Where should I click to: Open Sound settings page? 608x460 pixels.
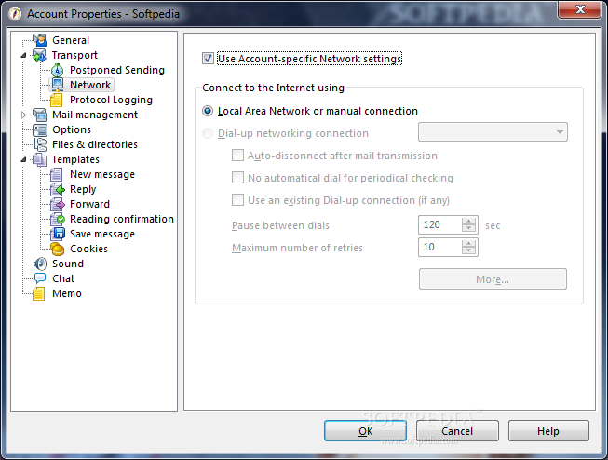[x=68, y=264]
